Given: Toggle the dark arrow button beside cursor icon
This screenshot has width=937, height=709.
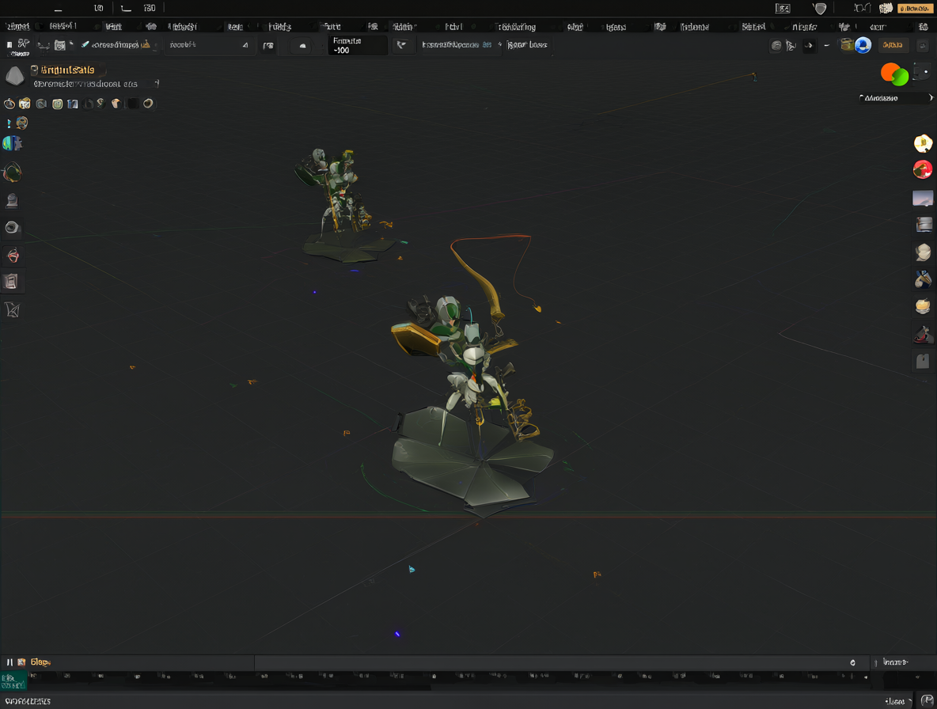Looking at the screenshot, I should click(809, 45).
